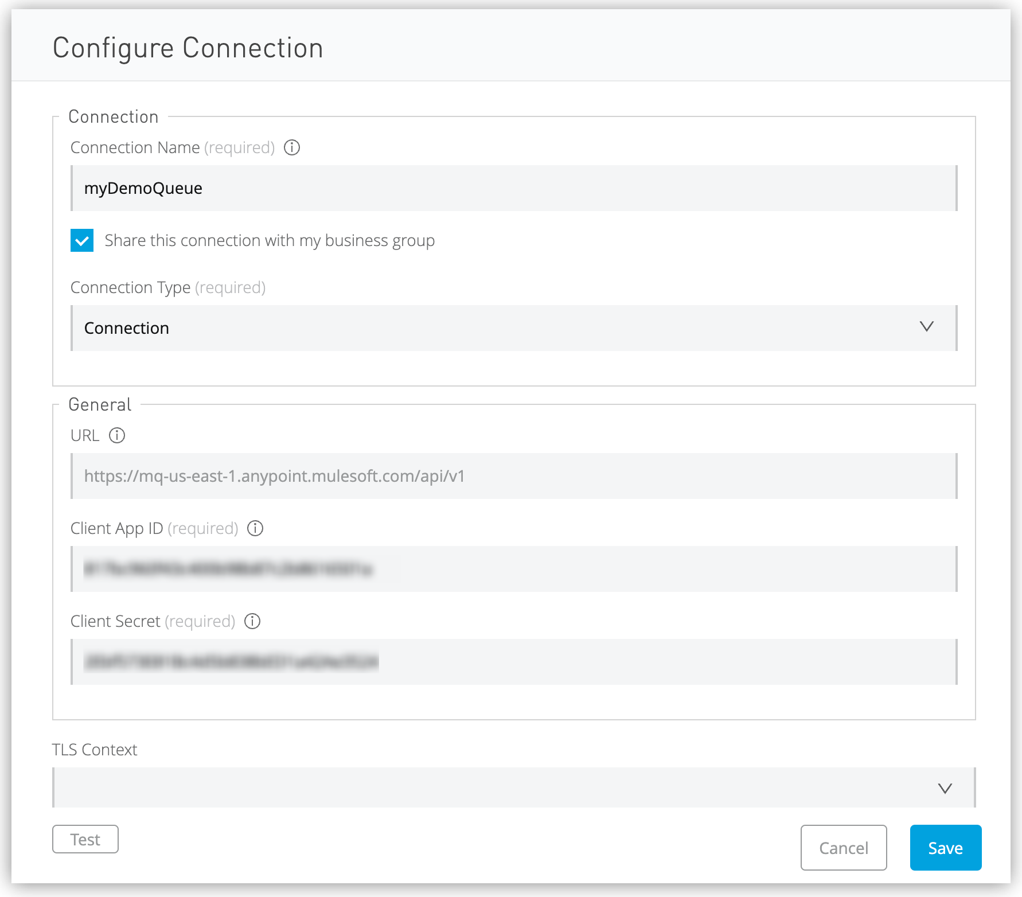The image size is (1022, 897).
Task: Click the Client Secret info icon
Action: pos(252,621)
